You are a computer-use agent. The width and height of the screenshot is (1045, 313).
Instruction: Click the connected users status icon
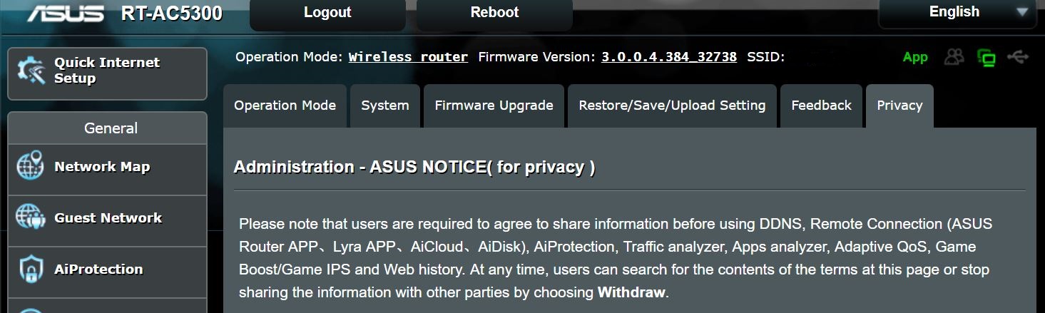click(x=954, y=57)
